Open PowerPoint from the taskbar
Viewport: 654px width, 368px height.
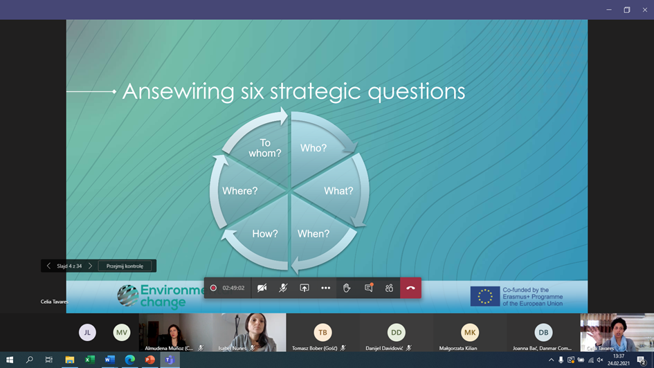coord(149,360)
